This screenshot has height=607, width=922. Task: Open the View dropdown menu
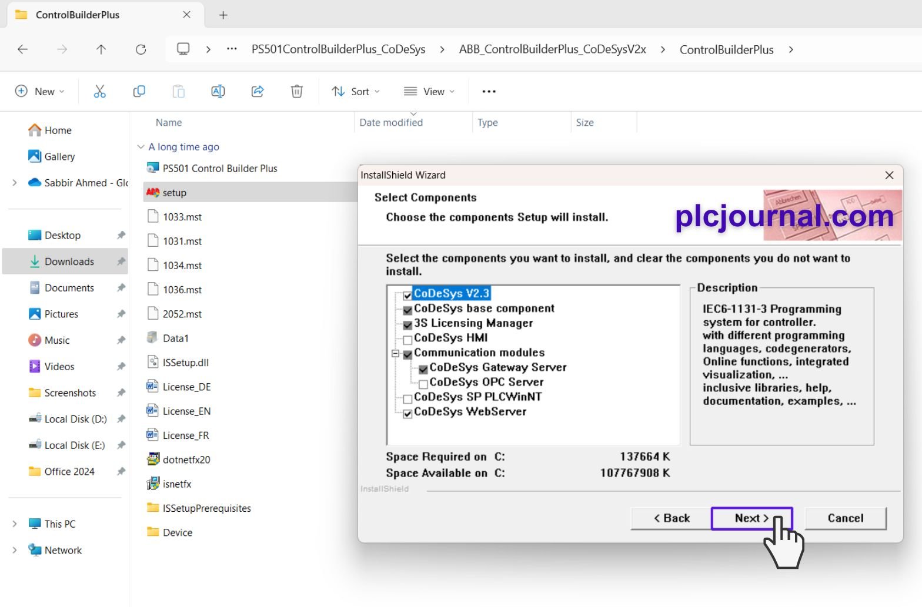429,91
